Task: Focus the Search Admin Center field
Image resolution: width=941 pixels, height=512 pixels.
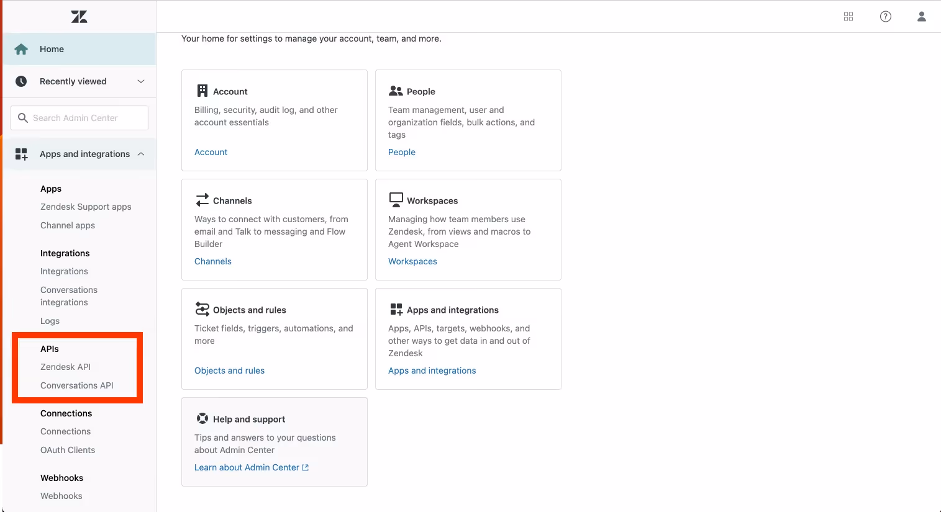Action: tap(79, 118)
